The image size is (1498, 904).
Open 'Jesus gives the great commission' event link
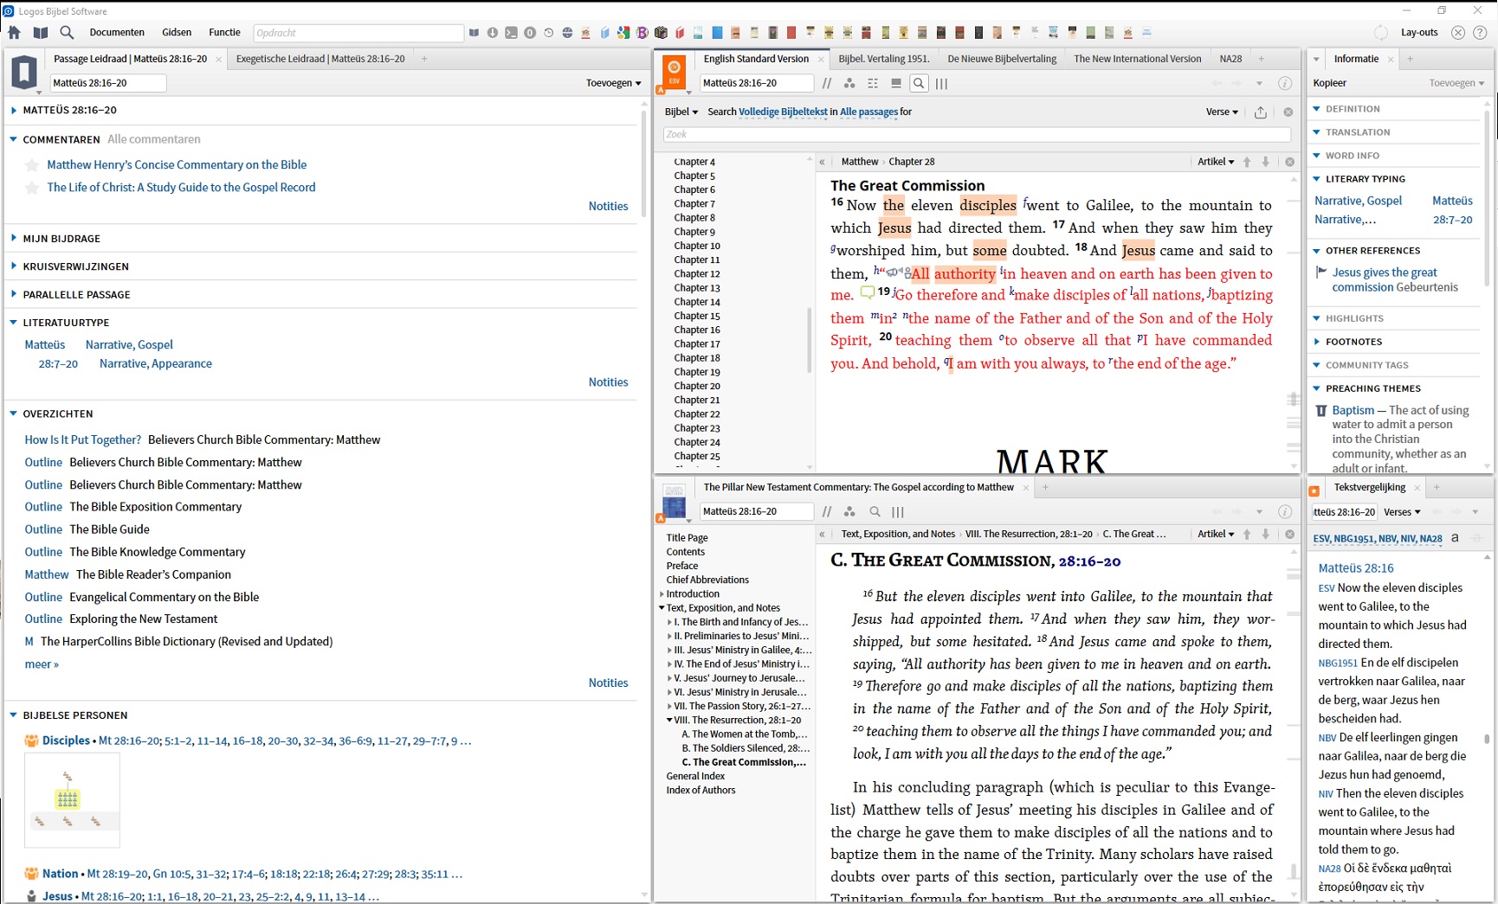pos(1385,279)
